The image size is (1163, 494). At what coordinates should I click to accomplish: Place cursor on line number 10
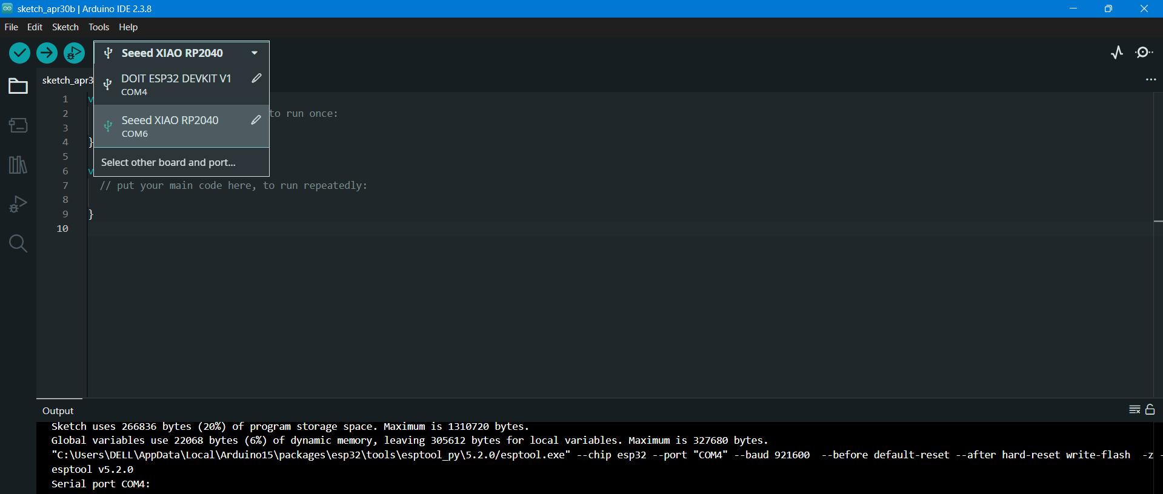pyautogui.click(x=62, y=228)
